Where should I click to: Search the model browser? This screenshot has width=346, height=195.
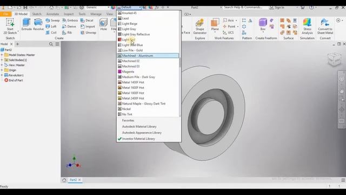click(51, 44)
